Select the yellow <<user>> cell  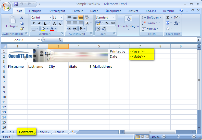(x=142, y=51)
